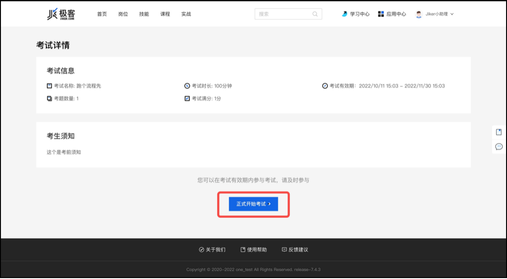Open the 课程 nav menu
Screen dimensions: 507x279
click(x=165, y=14)
